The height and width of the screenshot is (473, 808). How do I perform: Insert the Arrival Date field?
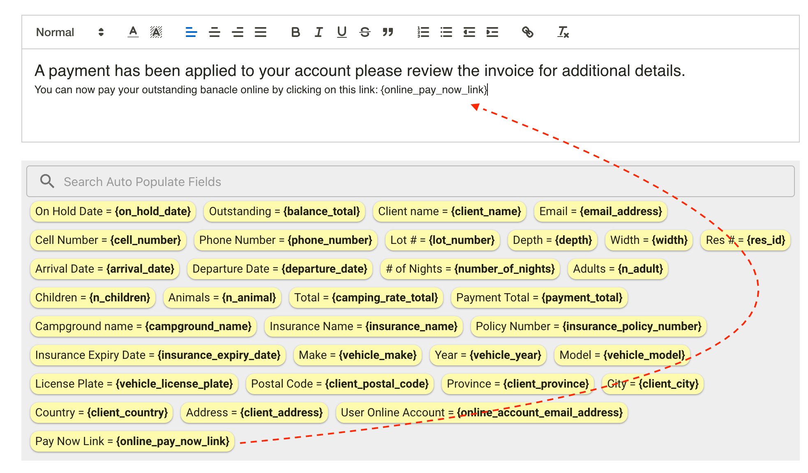105,269
